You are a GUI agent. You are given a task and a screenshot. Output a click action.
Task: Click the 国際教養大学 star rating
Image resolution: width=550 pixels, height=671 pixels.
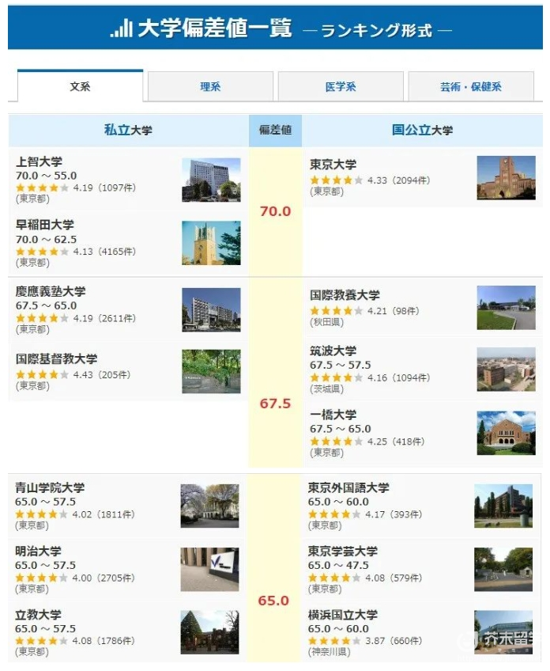(x=337, y=311)
